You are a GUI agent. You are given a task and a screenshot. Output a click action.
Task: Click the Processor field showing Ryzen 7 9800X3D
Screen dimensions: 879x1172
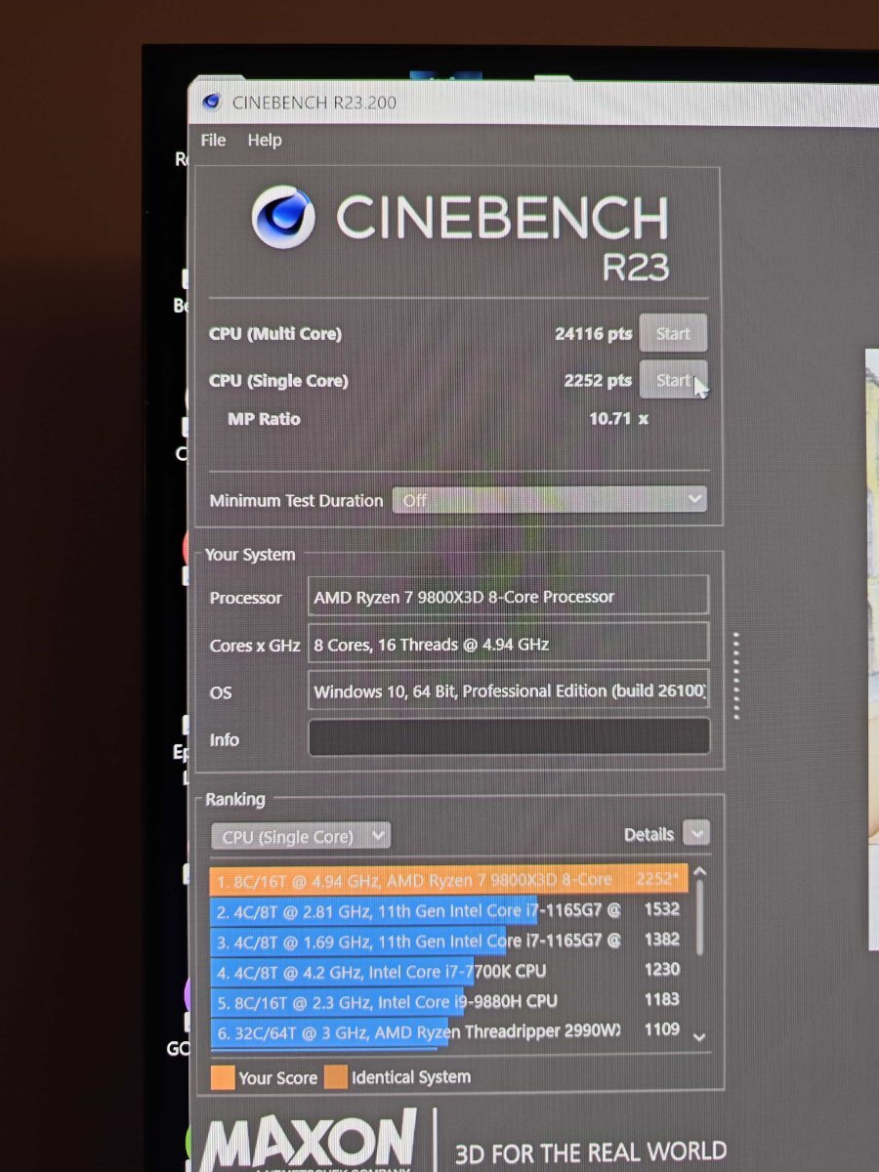pos(508,596)
